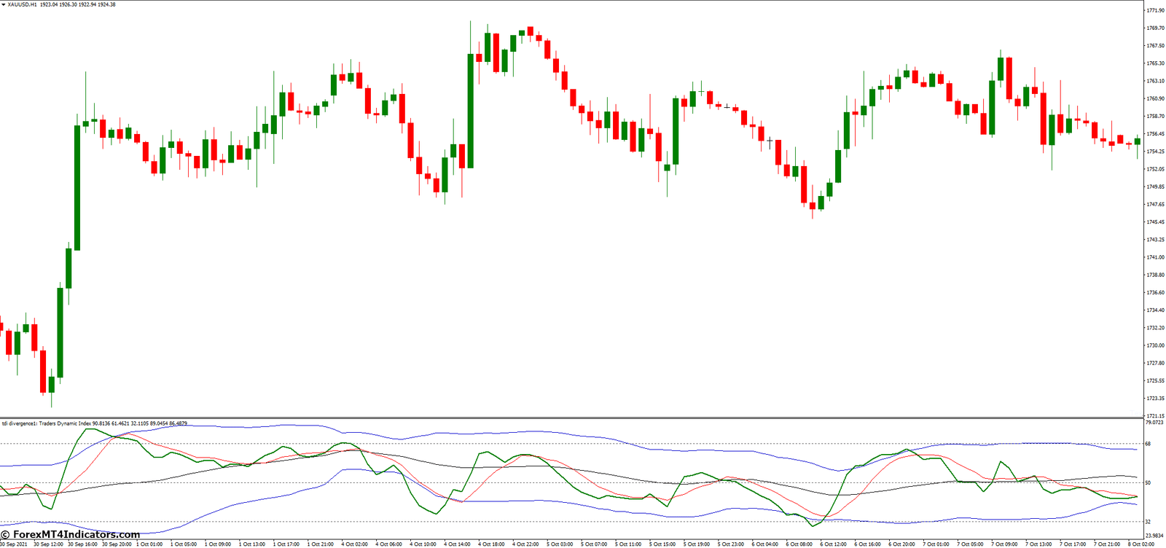Screen dimensions: 1166x548
Task: Select the 4 Oct 18:00 time label
Action: (492, 544)
